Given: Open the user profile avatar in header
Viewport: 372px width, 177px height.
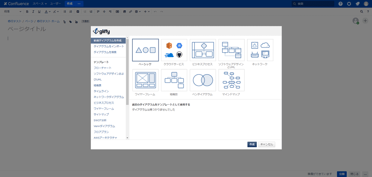Looking at the screenshot, I should click(x=366, y=4).
